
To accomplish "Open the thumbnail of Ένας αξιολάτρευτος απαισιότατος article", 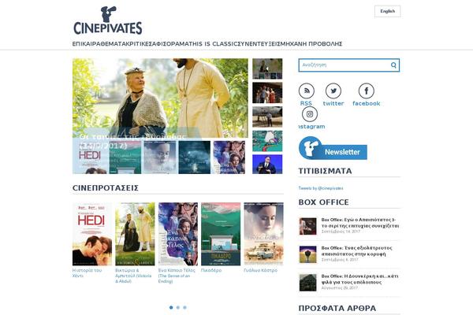I will 307,254.
